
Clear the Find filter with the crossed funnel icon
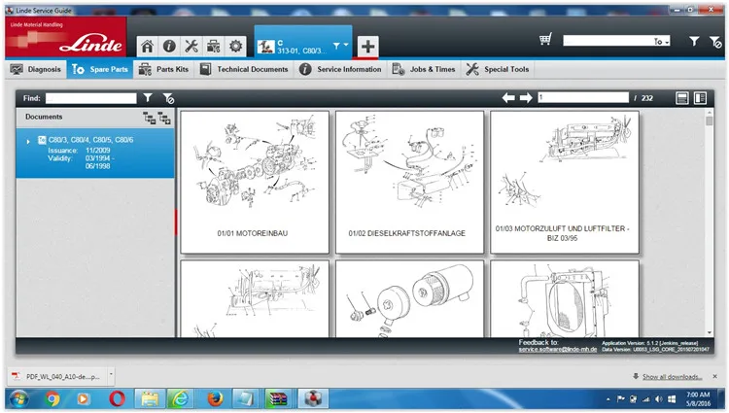tap(168, 98)
